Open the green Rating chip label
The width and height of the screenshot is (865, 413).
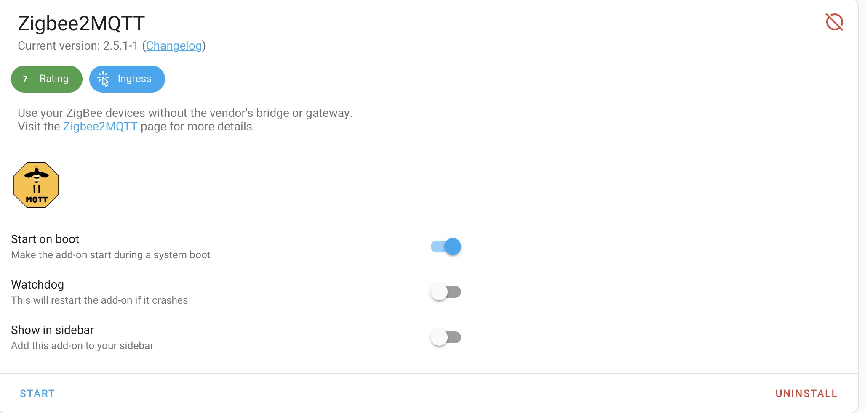pos(54,79)
